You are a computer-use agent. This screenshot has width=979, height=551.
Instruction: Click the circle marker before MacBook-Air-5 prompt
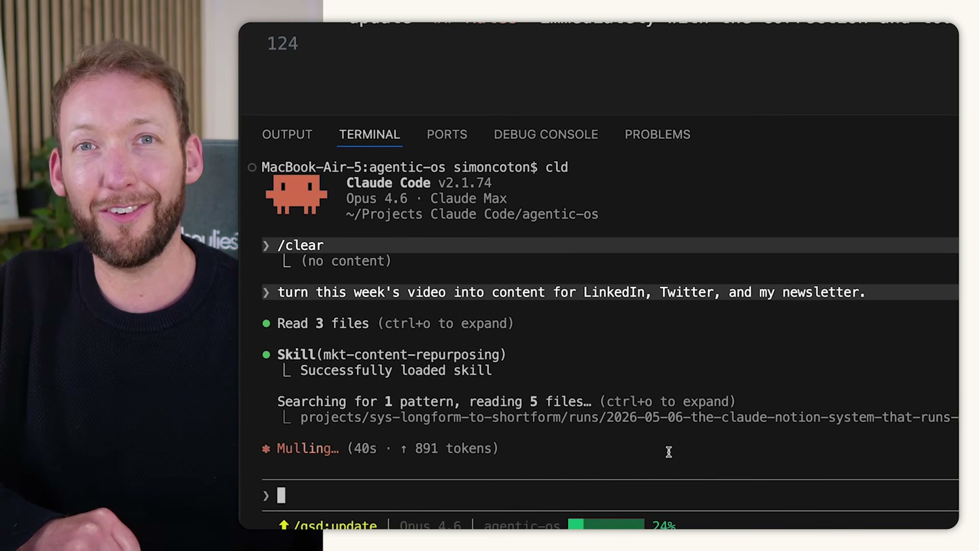coord(252,167)
